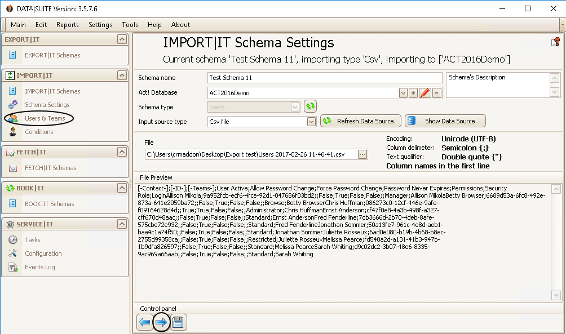The width and height of the screenshot is (566, 334).
Task: Open Tasks link in SERVICE|IT
Action: (x=33, y=240)
